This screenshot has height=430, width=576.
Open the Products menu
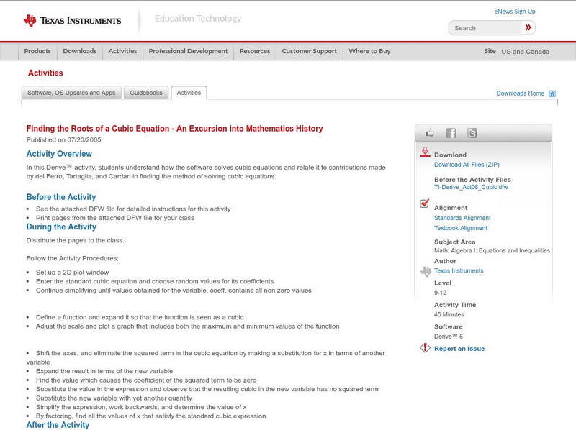(37, 51)
